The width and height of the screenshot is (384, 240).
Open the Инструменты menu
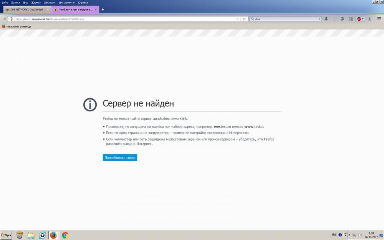click(x=66, y=2)
